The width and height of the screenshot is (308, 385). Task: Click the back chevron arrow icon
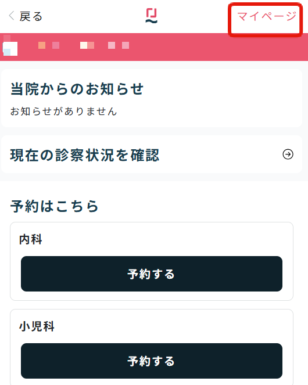12,16
